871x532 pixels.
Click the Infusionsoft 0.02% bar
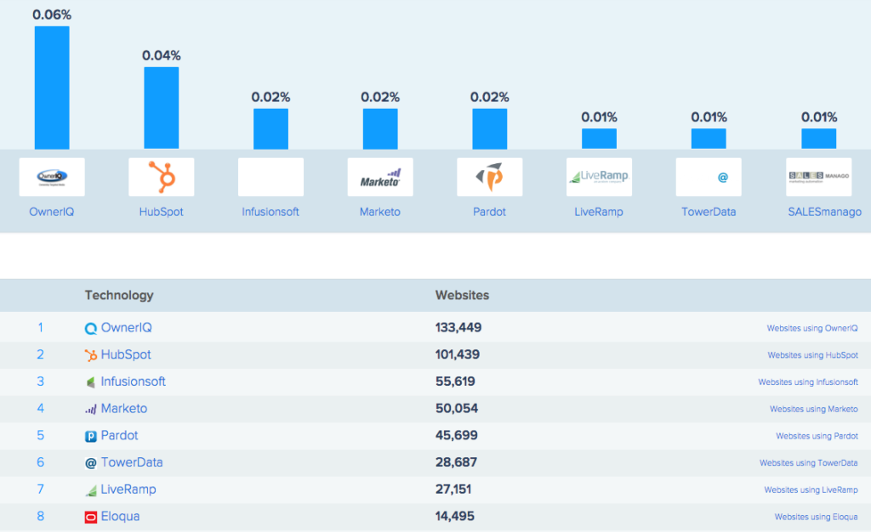click(271, 128)
